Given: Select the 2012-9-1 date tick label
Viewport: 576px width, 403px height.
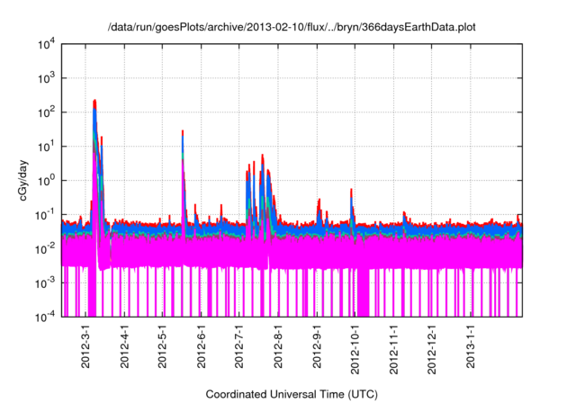Looking at the screenshot, I should click(318, 348).
